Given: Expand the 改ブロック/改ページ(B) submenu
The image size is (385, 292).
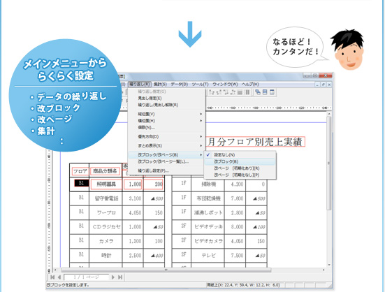Looking at the screenshot, I should pos(167,155).
